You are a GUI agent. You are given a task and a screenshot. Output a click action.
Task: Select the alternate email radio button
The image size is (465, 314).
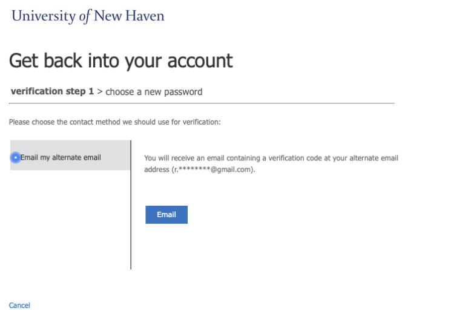pyautogui.click(x=15, y=157)
